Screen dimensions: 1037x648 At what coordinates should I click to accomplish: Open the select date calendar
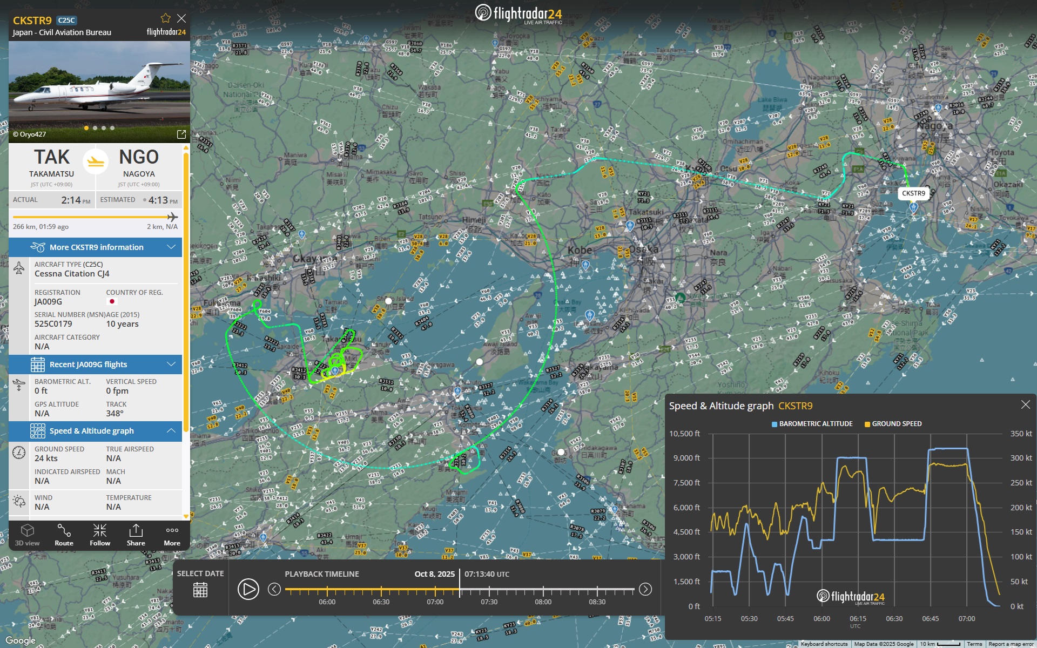click(x=200, y=590)
